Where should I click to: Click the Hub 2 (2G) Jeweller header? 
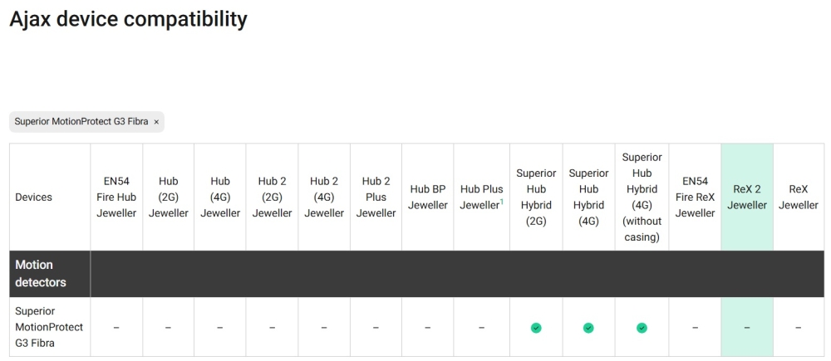pos(272,198)
